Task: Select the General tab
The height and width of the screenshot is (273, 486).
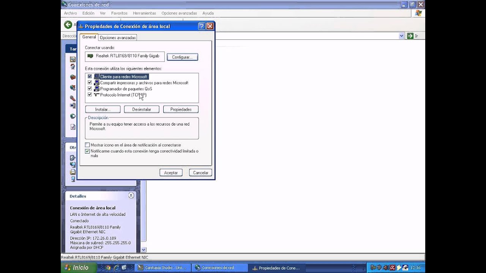Action: [x=89, y=37]
